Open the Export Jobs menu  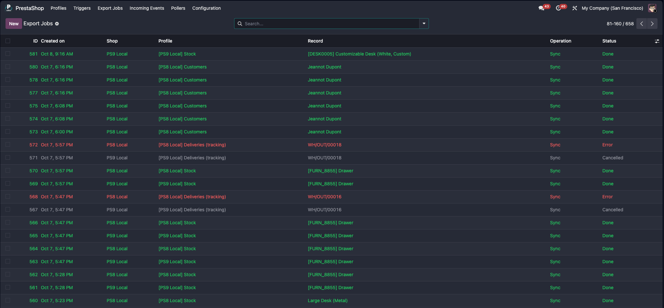(x=110, y=8)
